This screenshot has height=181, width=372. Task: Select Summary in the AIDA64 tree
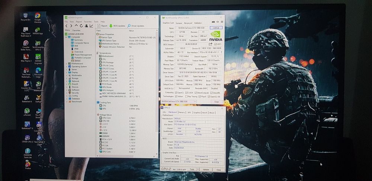(78, 40)
